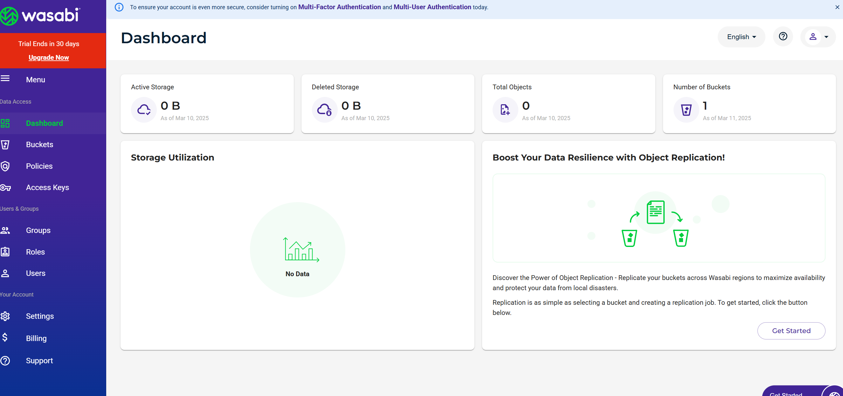Image resolution: width=843 pixels, height=396 pixels.
Task: Click the Number of Buckets date 'As of Mar 11, 2025'
Action: (x=727, y=118)
